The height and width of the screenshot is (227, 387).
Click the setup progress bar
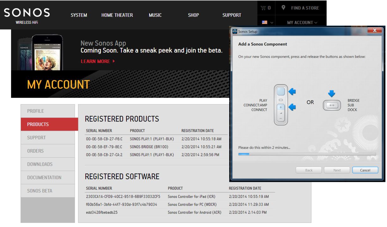tap(307, 154)
